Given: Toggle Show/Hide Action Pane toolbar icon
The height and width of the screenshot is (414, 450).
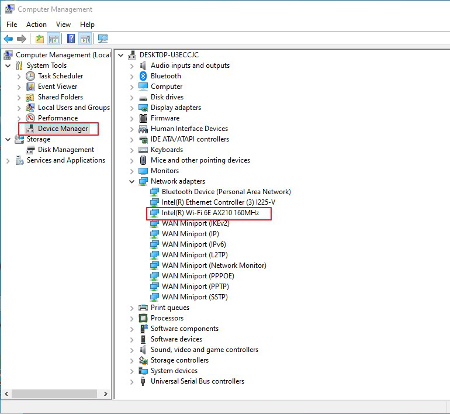Looking at the screenshot, I should point(85,39).
